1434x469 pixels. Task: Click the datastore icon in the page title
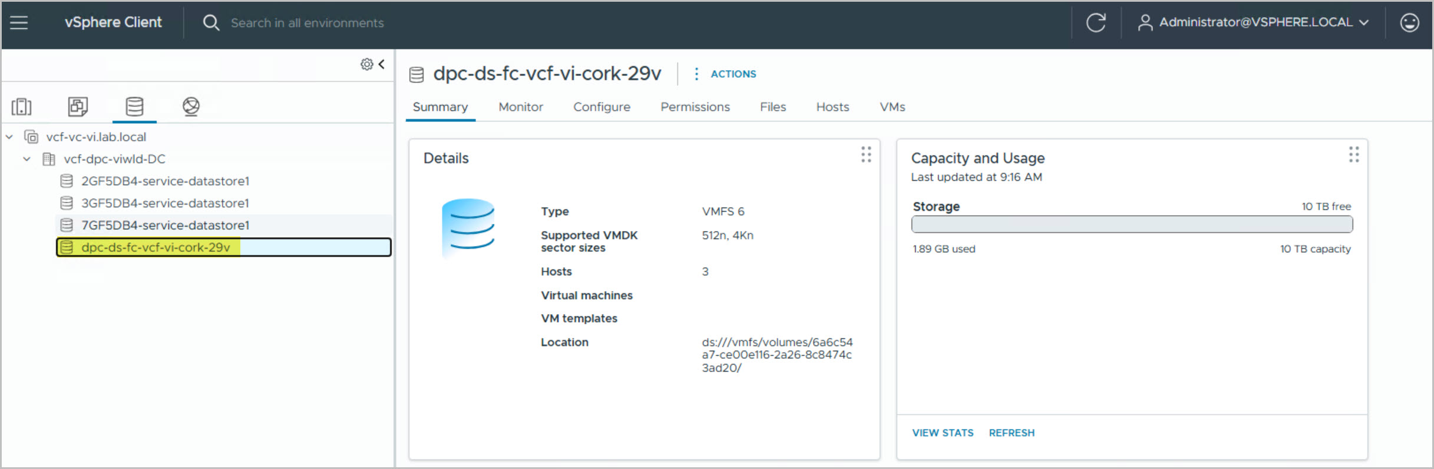click(x=417, y=74)
